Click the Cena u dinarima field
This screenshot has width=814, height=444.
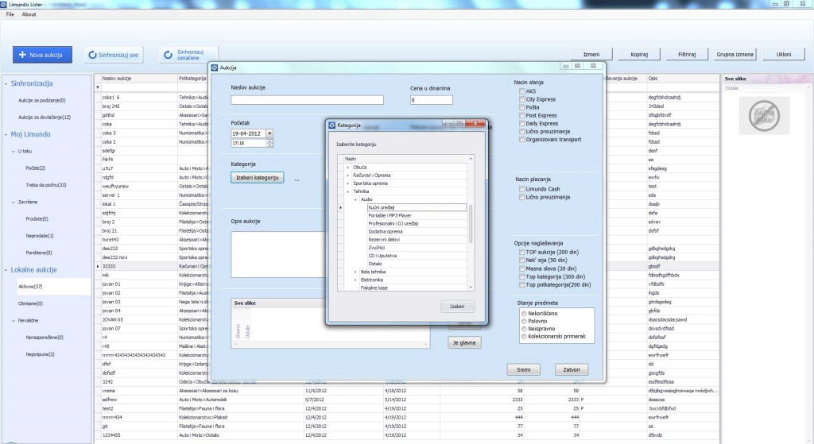432,100
